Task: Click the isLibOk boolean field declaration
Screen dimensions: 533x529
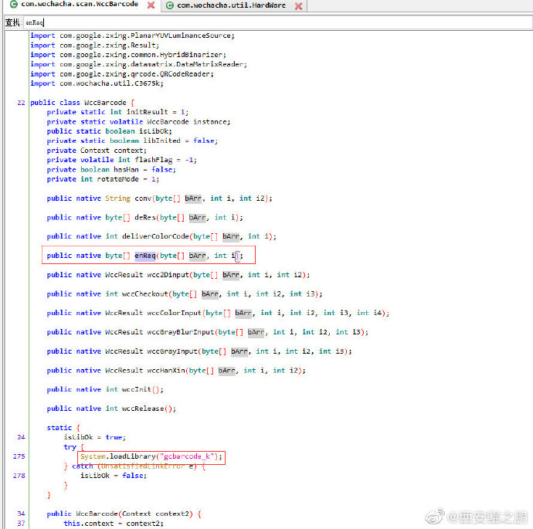Action: pyautogui.click(x=110, y=131)
